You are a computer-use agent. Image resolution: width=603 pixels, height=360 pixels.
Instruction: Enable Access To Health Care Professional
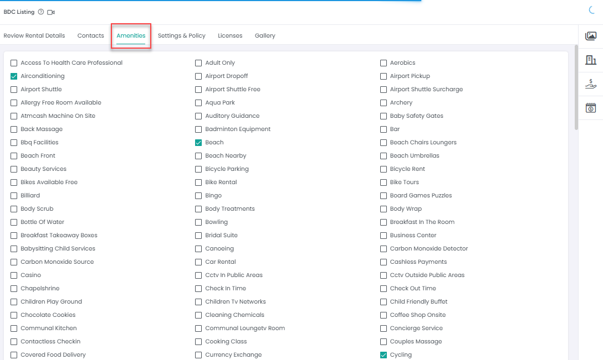[x=14, y=63]
